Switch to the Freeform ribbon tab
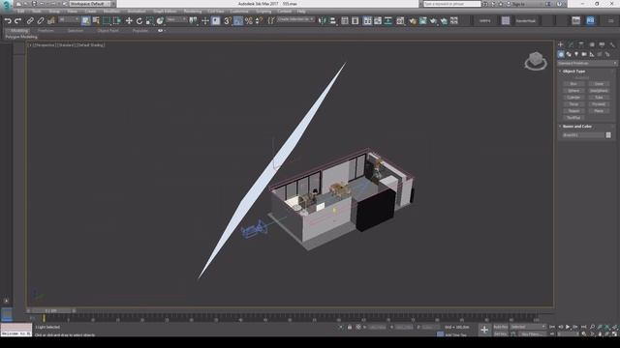The height and width of the screenshot is (348, 620). tap(46, 31)
